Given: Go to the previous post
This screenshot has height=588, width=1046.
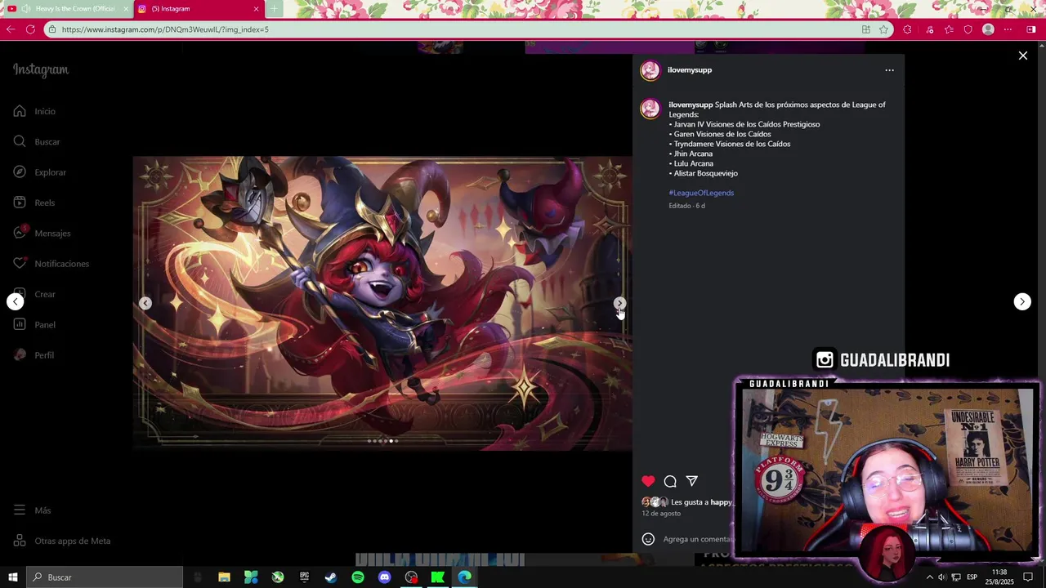Looking at the screenshot, I should (x=15, y=301).
